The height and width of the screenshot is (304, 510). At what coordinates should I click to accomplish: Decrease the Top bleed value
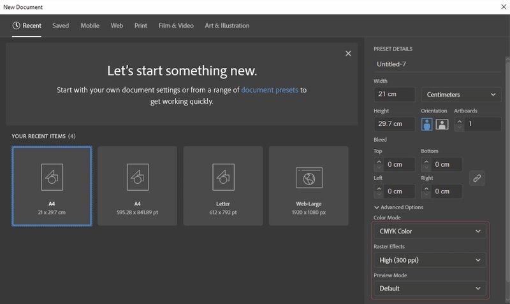pos(379,168)
